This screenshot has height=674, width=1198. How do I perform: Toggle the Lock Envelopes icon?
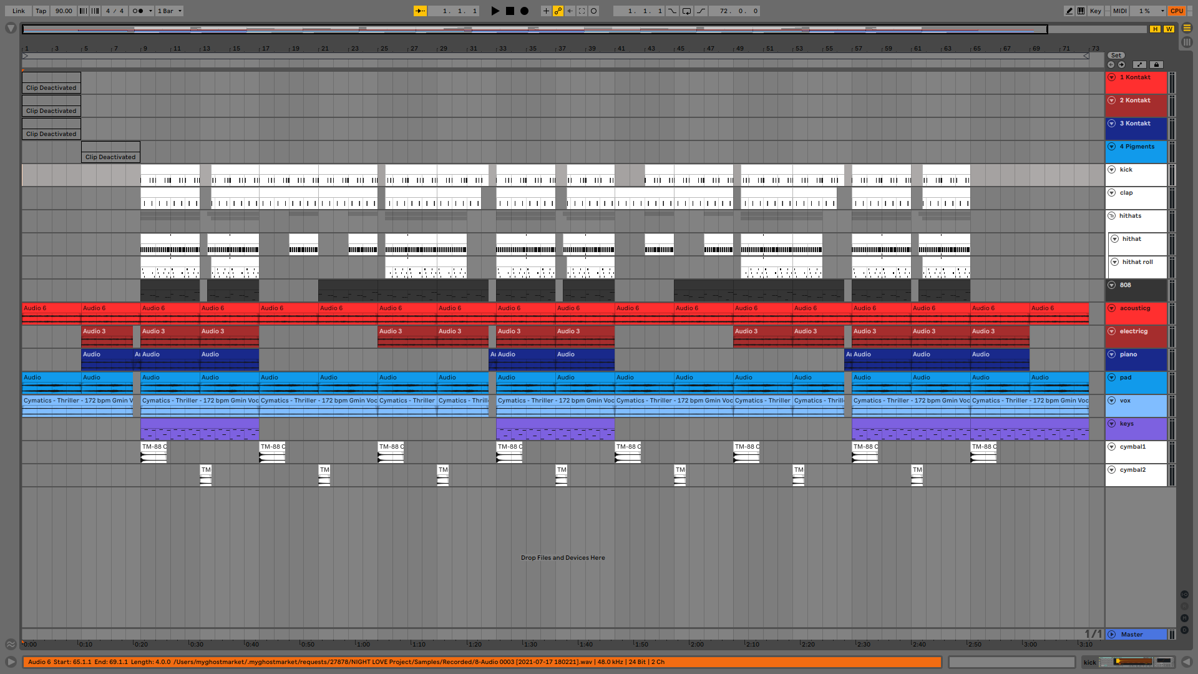(1156, 65)
